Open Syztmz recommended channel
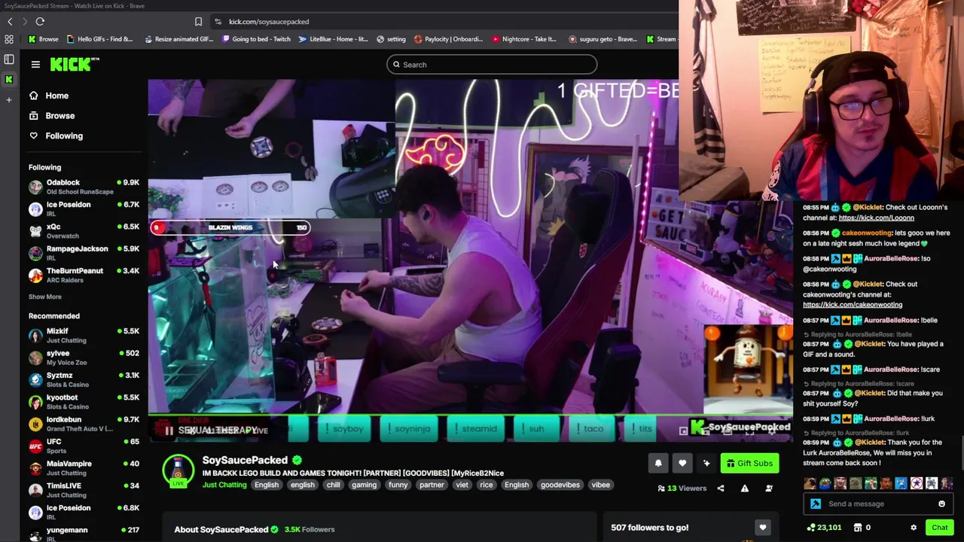This screenshot has width=964, height=542. coord(83,380)
